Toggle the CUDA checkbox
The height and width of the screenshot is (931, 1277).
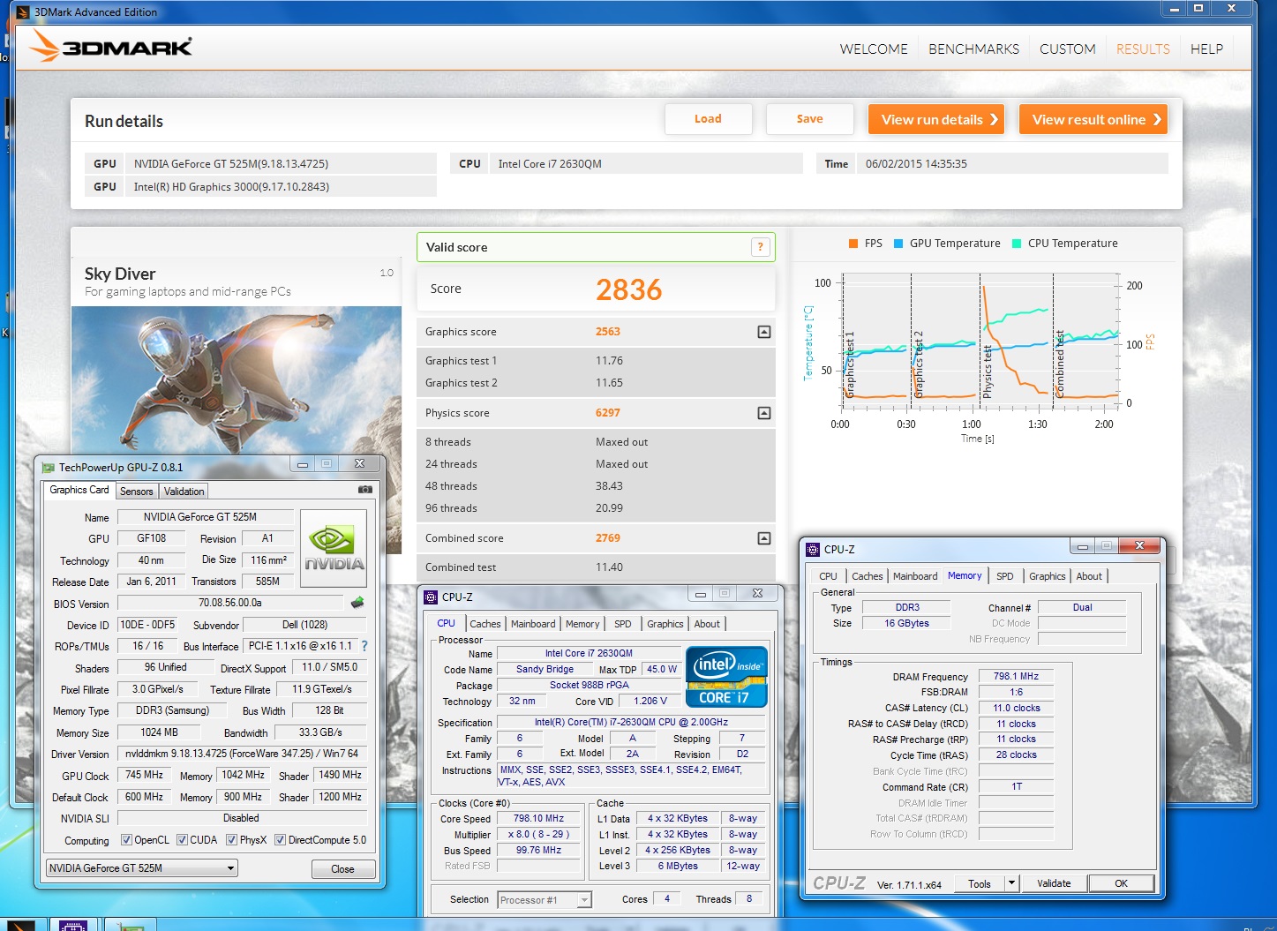[x=182, y=840]
